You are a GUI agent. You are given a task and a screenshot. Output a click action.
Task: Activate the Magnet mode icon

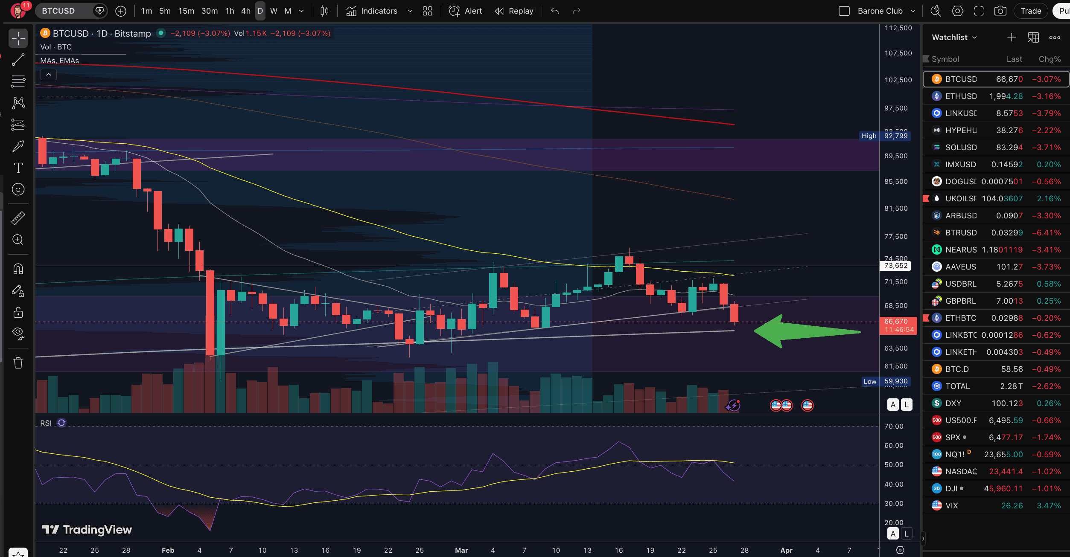tap(18, 269)
